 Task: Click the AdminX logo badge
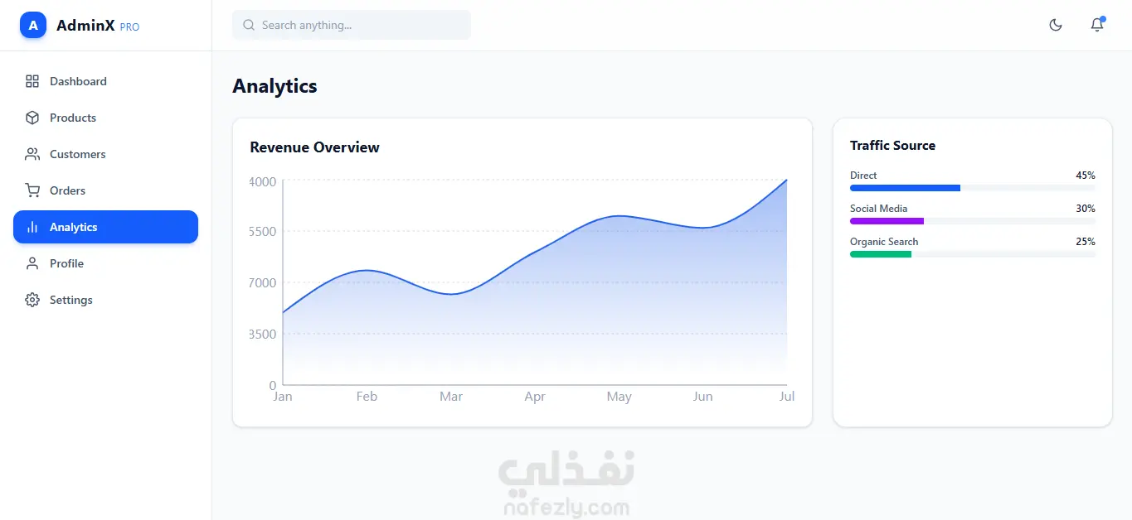[33, 26]
